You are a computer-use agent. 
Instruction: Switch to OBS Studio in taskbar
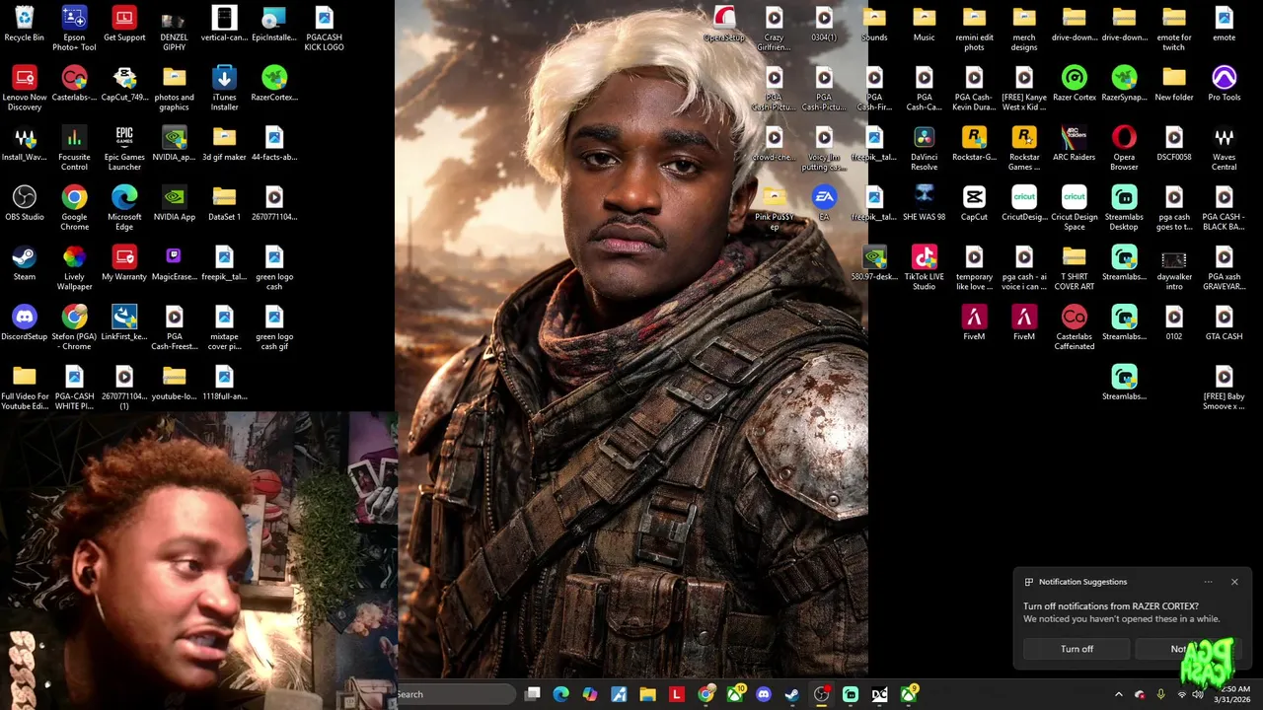(x=821, y=694)
